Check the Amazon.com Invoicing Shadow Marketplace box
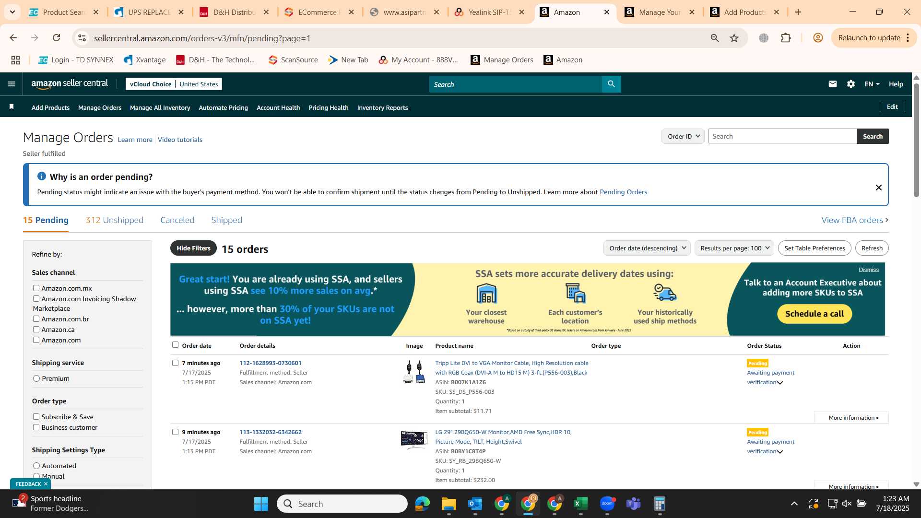The image size is (921, 518). [36, 298]
